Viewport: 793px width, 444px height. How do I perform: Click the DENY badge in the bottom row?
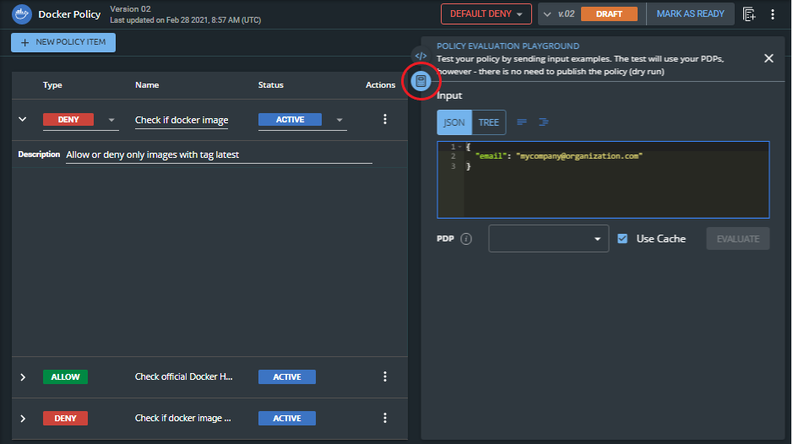(65, 418)
